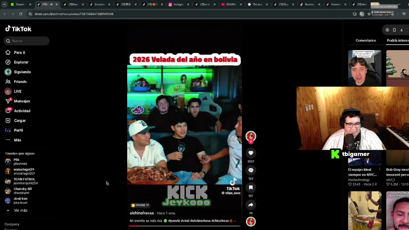This screenshot has height=230, width=409.
Task: Save video with bookmark icon
Action: [251, 188]
